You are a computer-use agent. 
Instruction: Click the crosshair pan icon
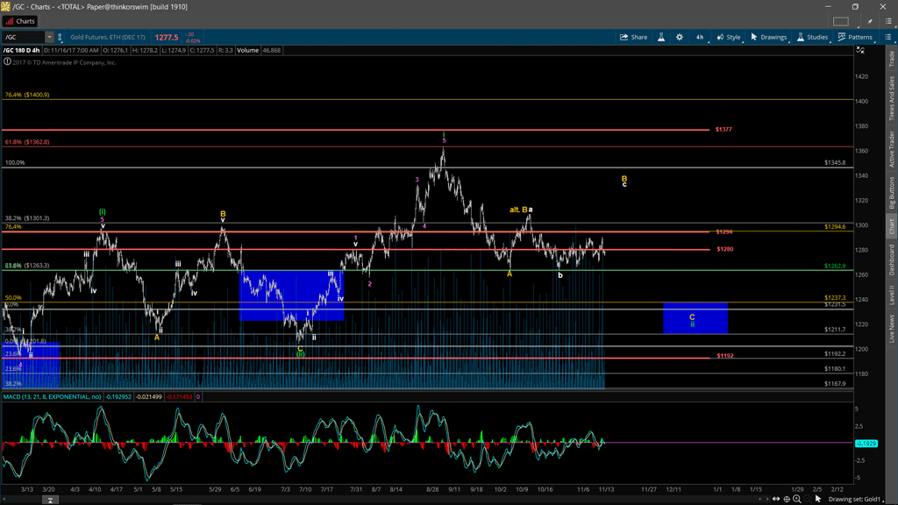[x=787, y=499]
